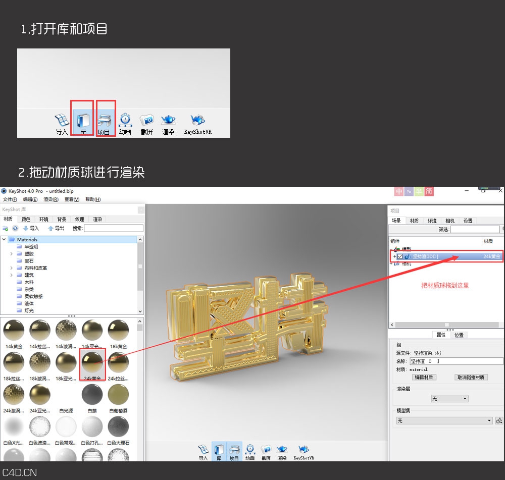Screen dimensions: 505x480
Task: Switch to the 相机 tab in the project panel
Action: (x=450, y=221)
